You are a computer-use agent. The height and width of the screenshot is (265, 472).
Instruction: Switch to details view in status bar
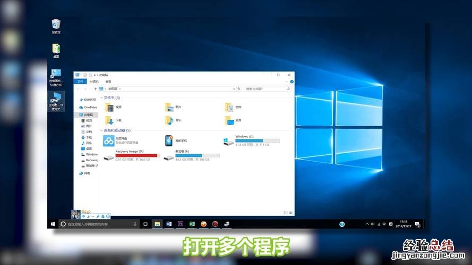coord(286,213)
